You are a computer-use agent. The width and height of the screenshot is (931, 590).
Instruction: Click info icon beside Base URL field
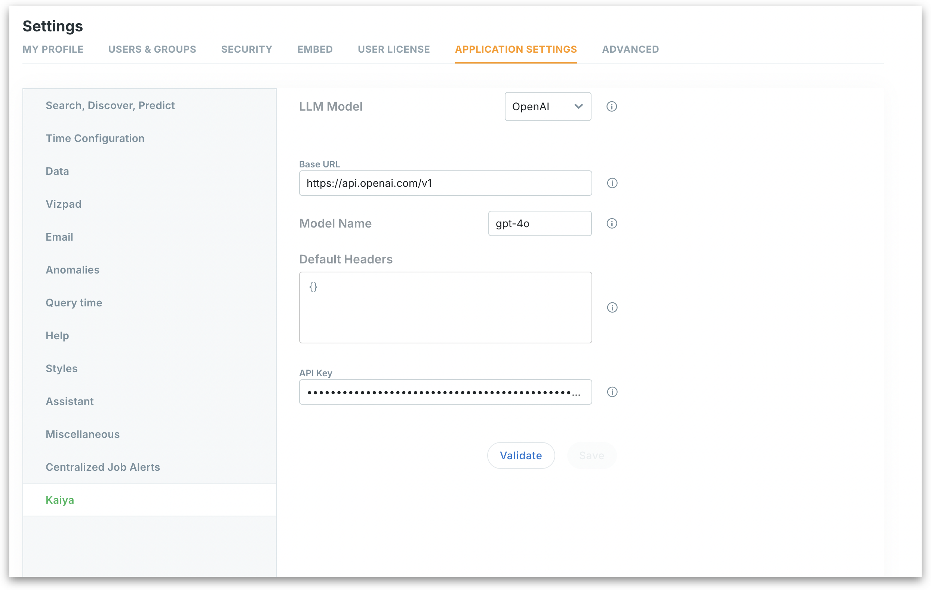click(612, 183)
